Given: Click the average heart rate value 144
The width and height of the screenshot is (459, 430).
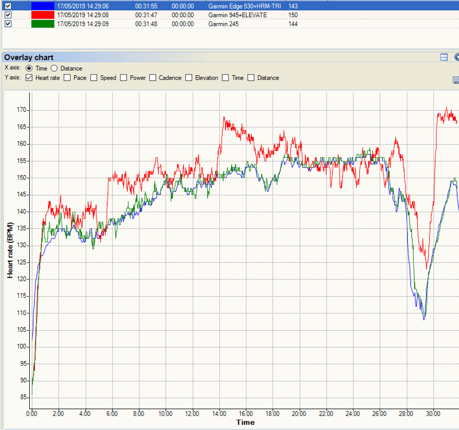Looking at the screenshot, I should point(293,24).
